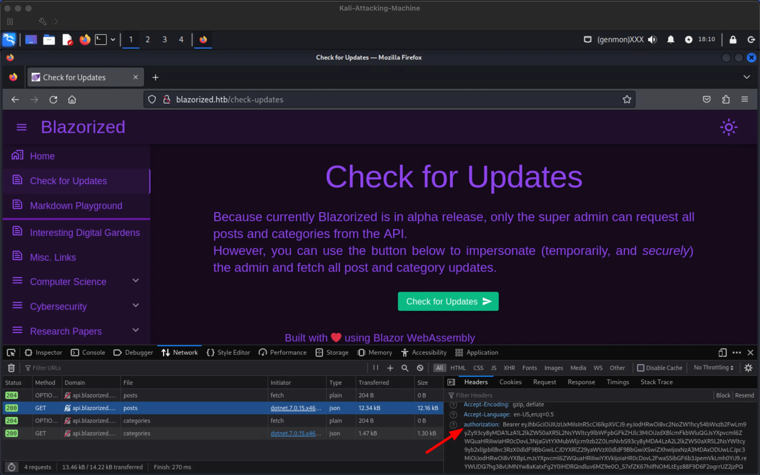The image size is (760, 475).
Task: Open the notifications bell in panel
Action: pyautogui.click(x=671, y=40)
